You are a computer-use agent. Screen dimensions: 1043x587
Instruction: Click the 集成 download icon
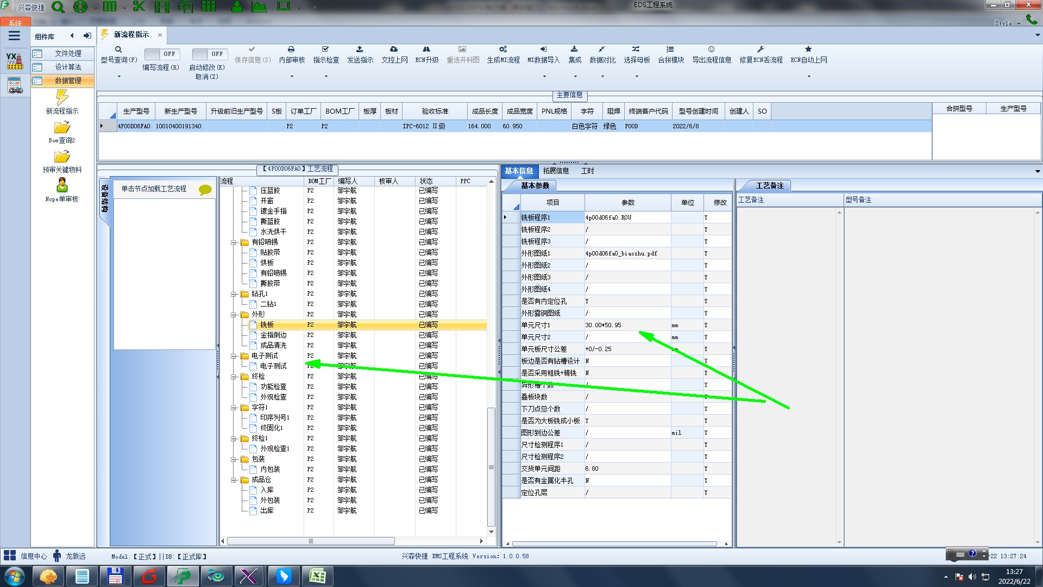click(x=574, y=49)
